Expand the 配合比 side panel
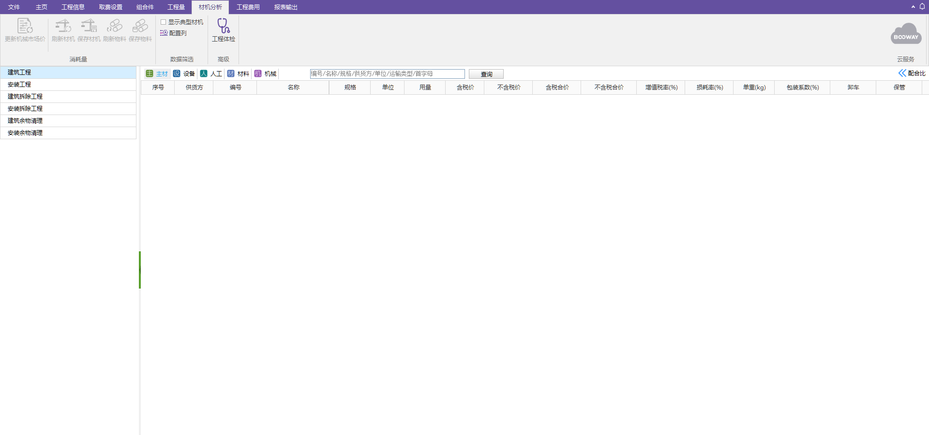Image resolution: width=929 pixels, height=435 pixels. (912, 73)
